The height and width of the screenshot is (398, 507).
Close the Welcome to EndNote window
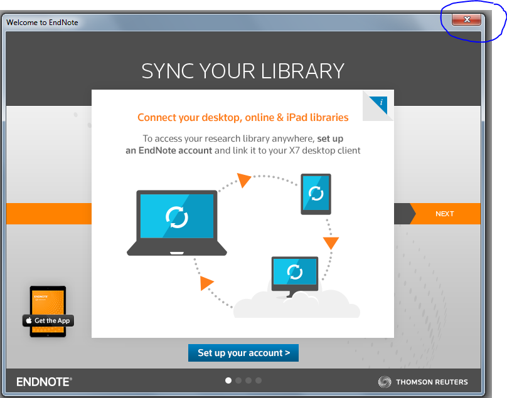(x=466, y=20)
